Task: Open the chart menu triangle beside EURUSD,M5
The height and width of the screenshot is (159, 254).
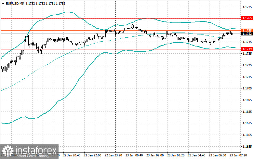Action: [x=3, y=4]
